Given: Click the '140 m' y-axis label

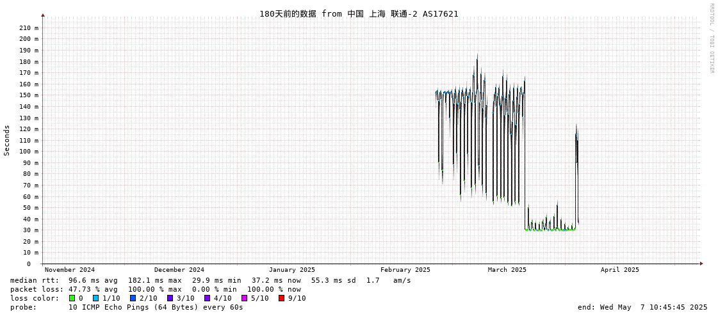Looking at the screenshot, I should (29, 107).
